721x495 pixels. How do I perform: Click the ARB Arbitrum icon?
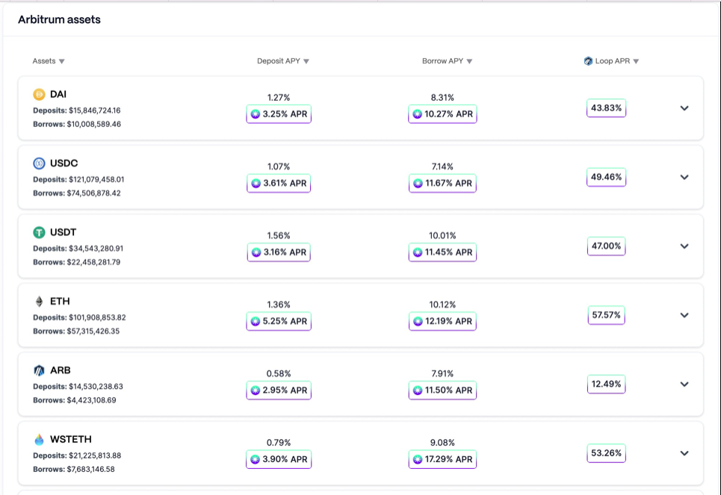tap(39, 370)
